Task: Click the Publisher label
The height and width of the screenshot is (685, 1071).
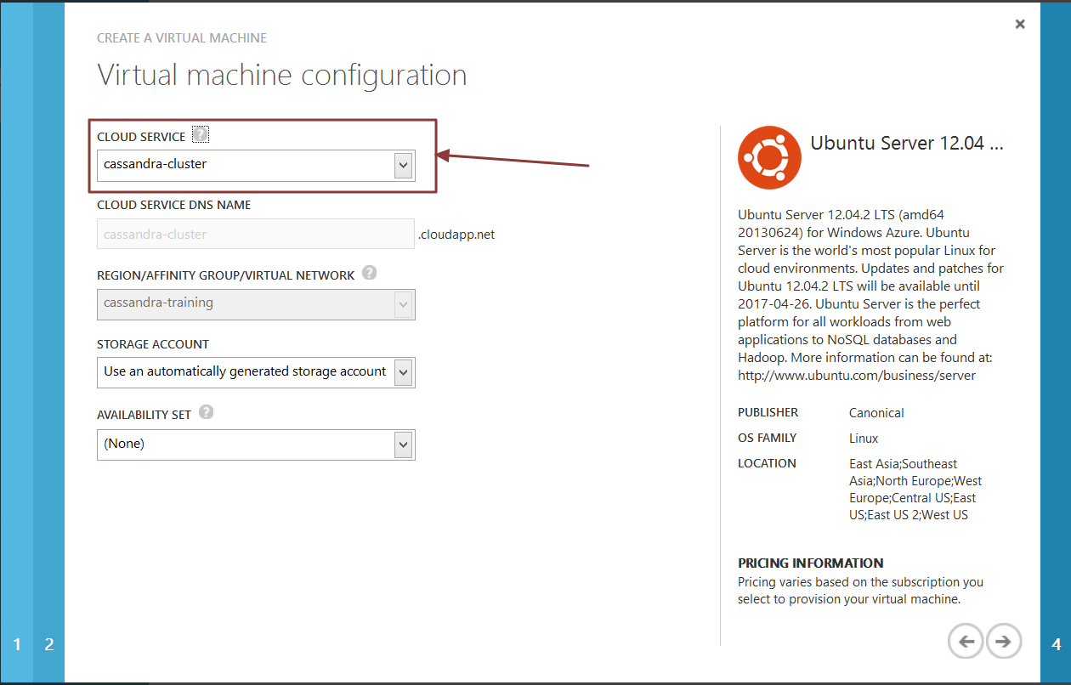Action: (768, 412)
